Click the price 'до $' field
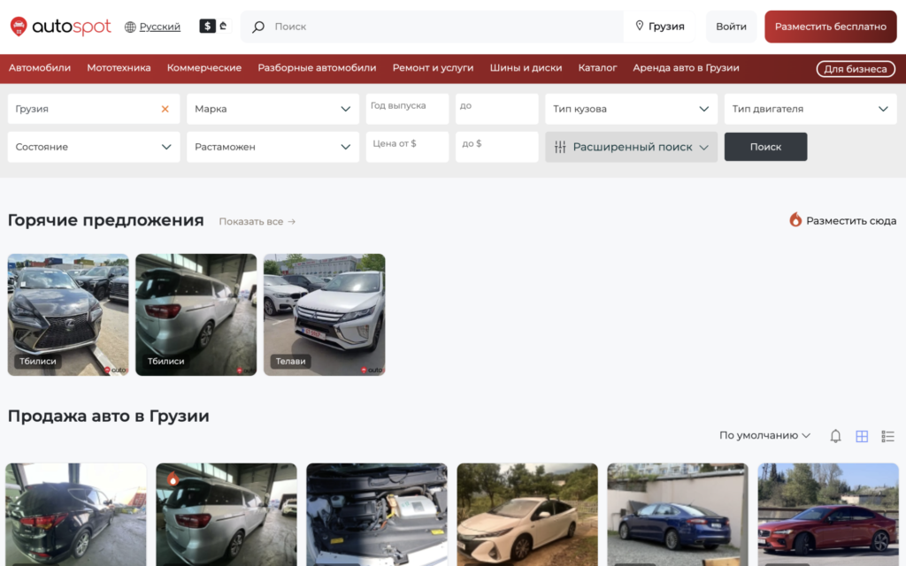 tap(497, 147)
